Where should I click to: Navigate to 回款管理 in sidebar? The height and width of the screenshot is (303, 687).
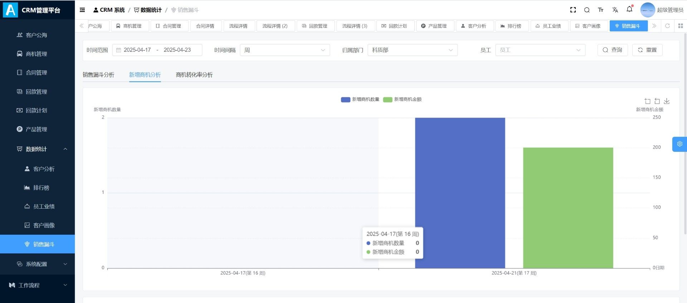coord(38,91)
